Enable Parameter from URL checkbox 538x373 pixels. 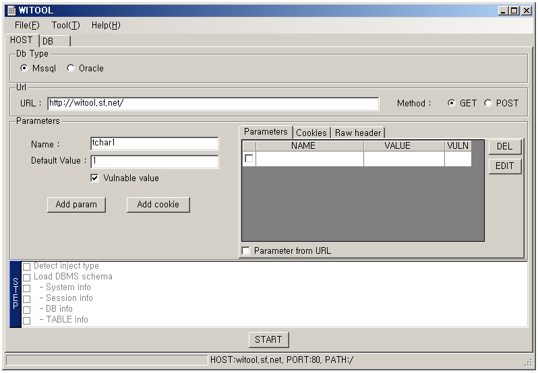[x=246, y=250]
